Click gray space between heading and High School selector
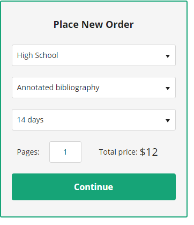 coord(94,37)
